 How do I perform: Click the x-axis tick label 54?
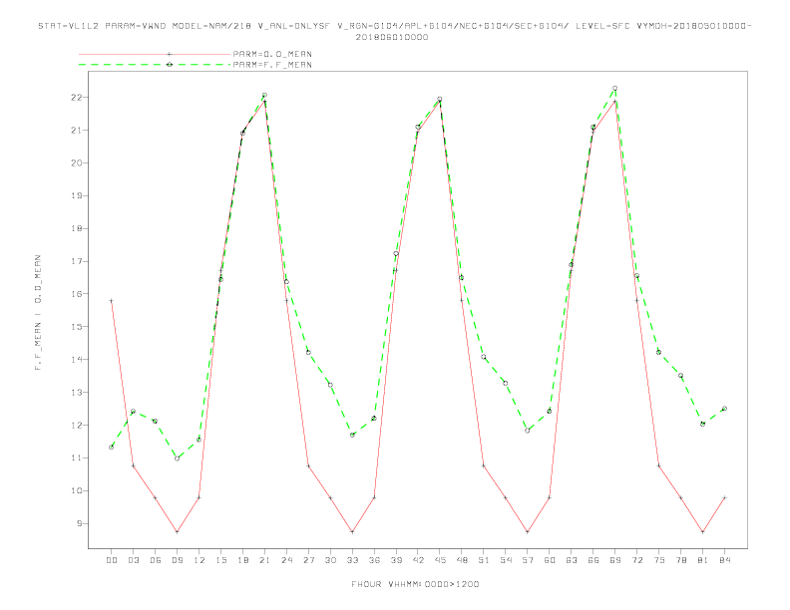506,560
